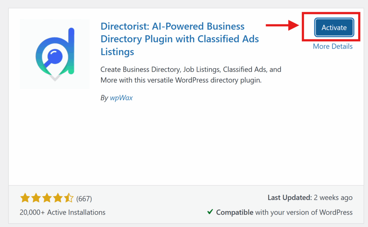Click the first gold rating star
368x227 pixels.
coord(25,198)
